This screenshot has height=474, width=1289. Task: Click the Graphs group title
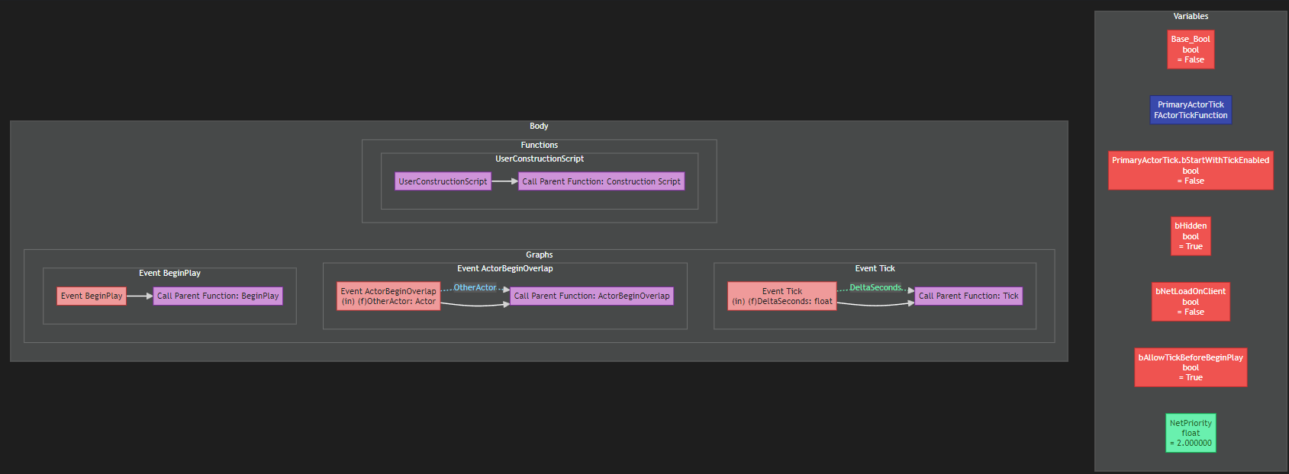point(540,255)
